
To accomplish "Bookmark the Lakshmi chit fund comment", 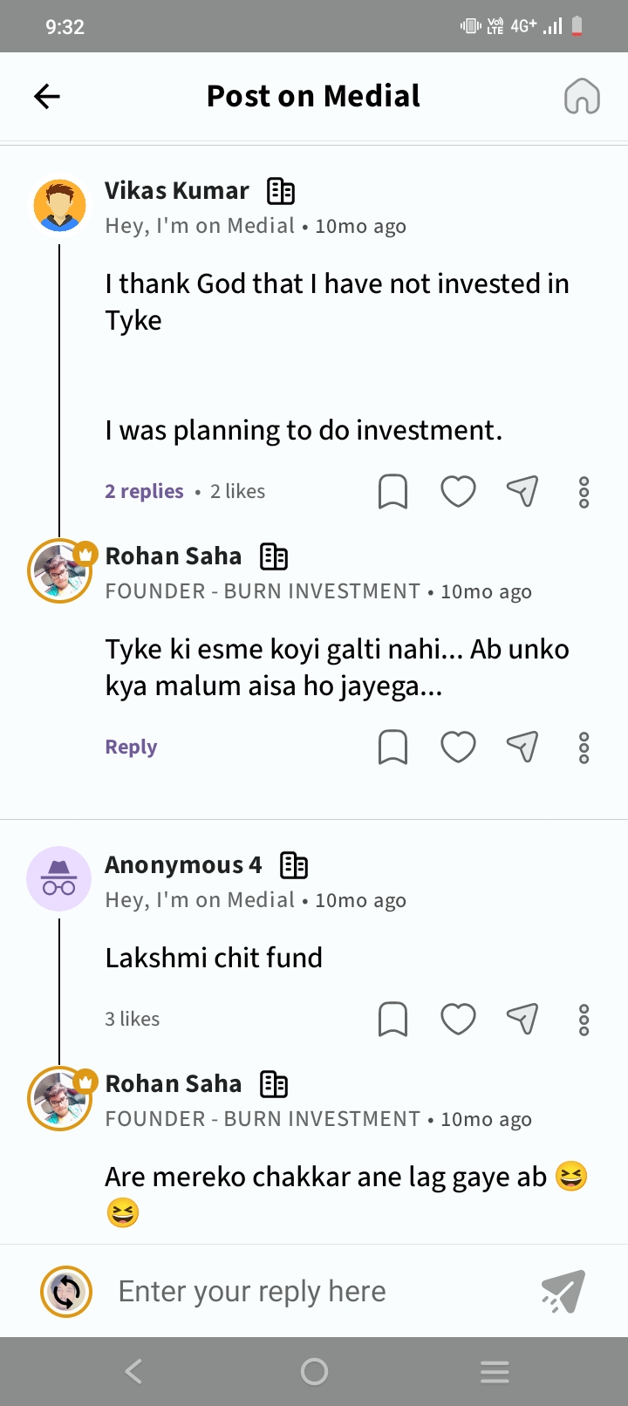I will click(392, 1019).
